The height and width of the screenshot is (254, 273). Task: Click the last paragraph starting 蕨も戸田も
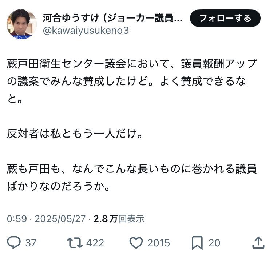[132, 177]
